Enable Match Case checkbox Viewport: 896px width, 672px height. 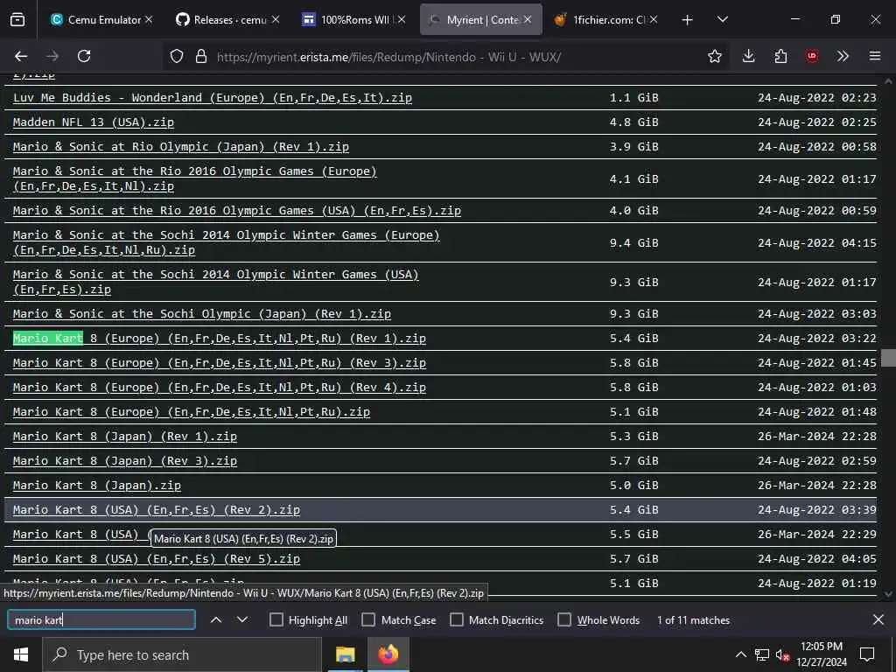368,620
